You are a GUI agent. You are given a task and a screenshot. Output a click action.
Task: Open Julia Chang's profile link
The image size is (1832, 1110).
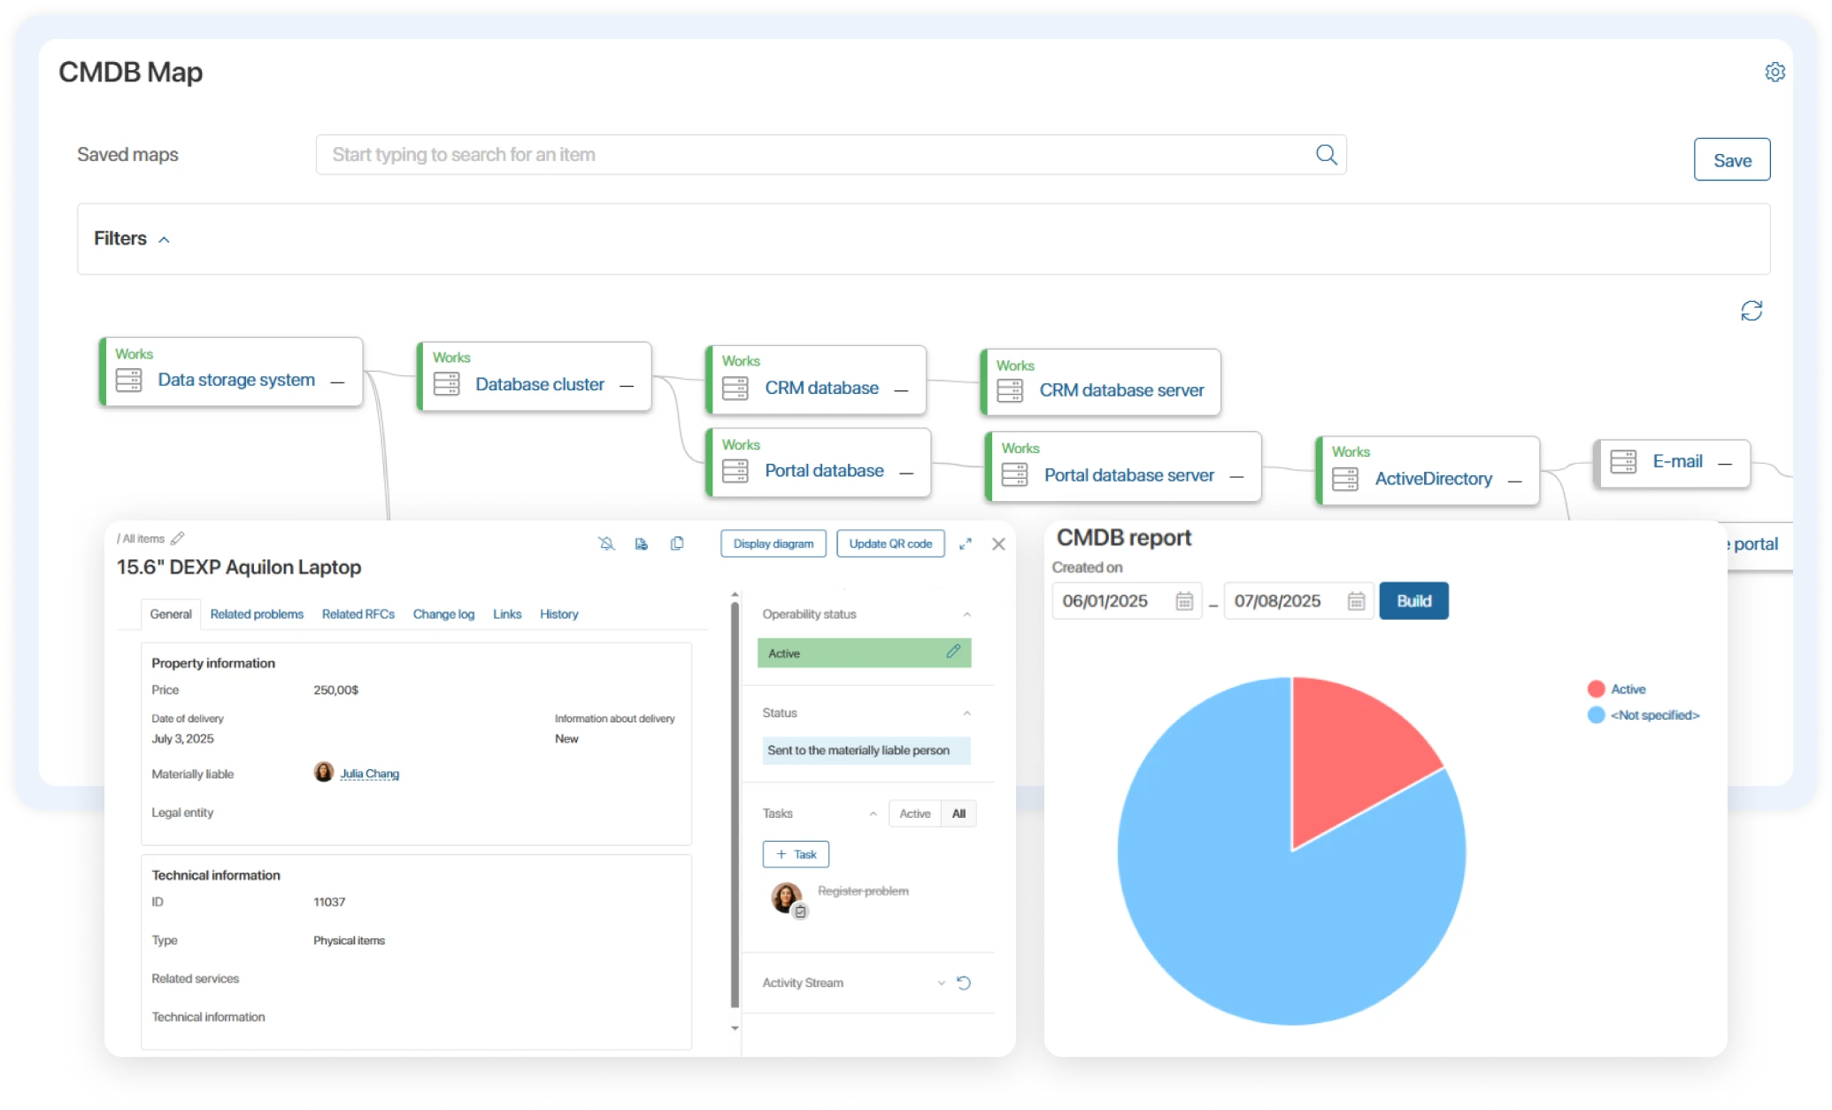pos(369,774)
